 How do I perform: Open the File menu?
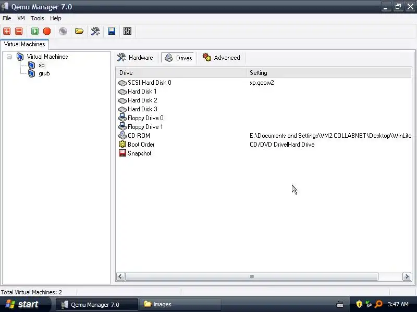7,18
